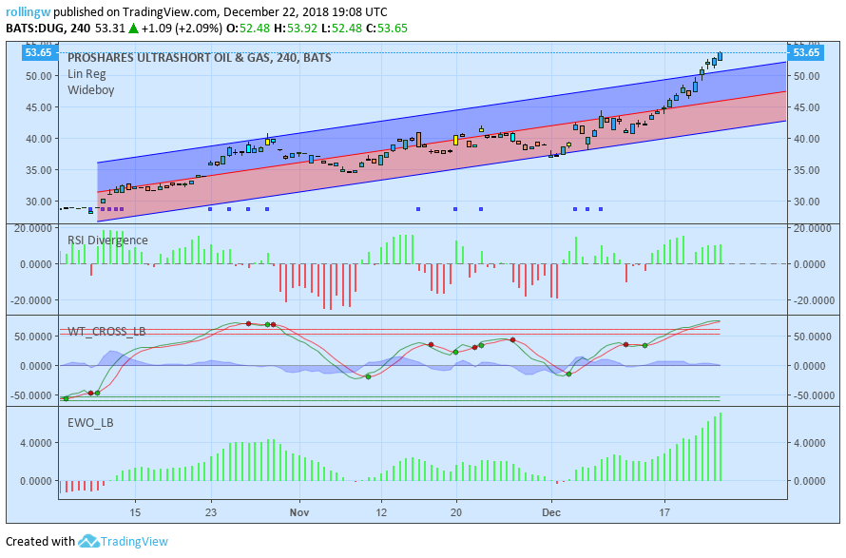
Task: Click the L:52.48 low value
Action: (341, 29)
